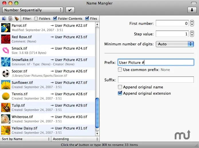Select the Whiterose.tif file name
Screen dimensions: 199x148
click(22, 117)
